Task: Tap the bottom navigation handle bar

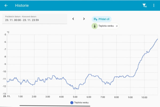Action: click(55, 106)
